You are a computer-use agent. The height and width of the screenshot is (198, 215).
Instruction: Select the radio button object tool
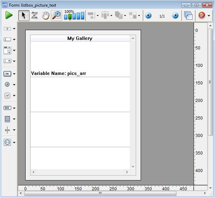coord(7,84)
